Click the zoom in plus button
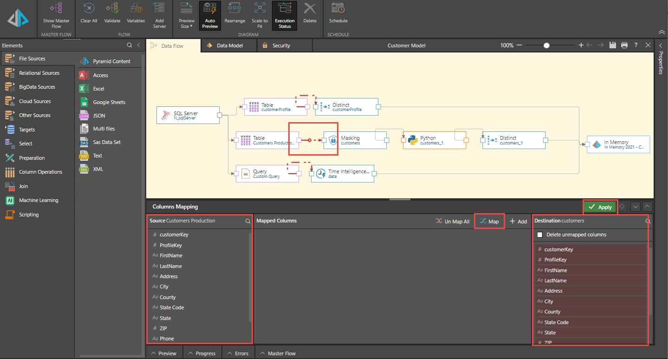 coord(581,46)
